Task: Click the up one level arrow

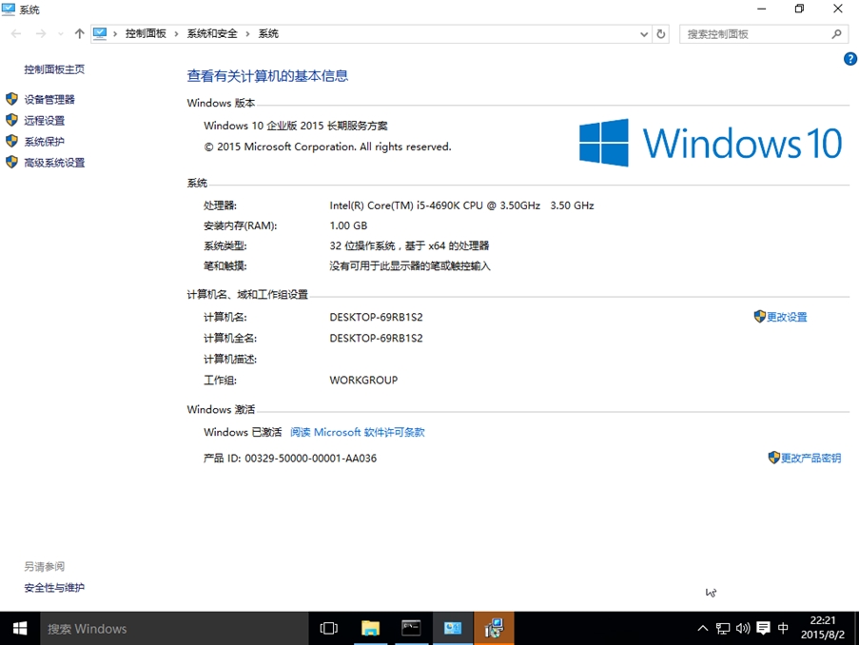Action: [x=80, y=34]
